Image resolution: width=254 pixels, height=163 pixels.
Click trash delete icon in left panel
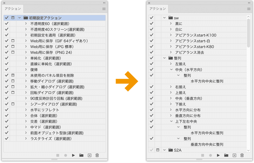point(97,155)
